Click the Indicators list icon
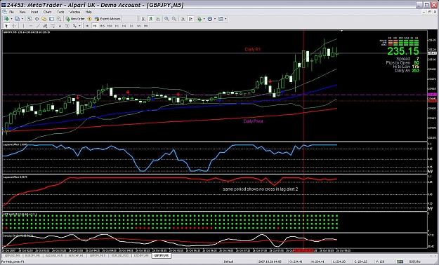The width and height of the screenshot is (439, 265). coord(199,19)
